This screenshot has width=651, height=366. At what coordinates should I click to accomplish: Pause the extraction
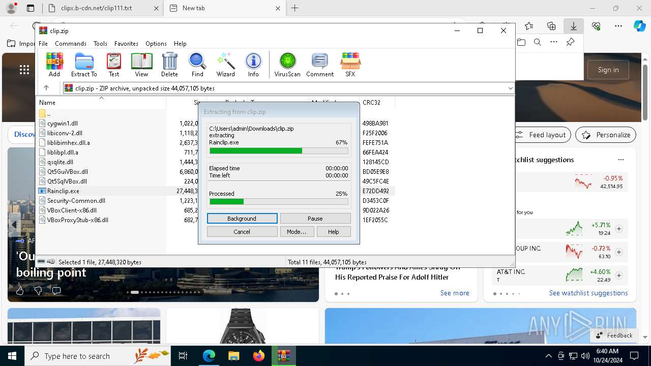[315, 219]
